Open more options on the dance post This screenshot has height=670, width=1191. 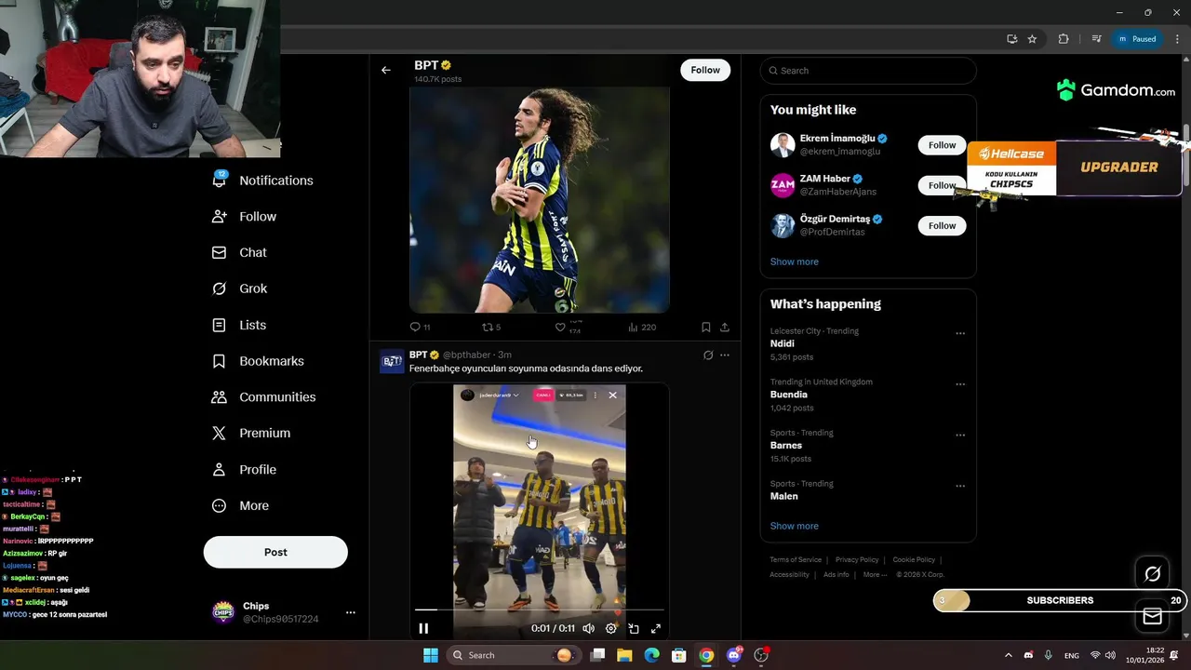pyautogui.click(x=725, y=355)
